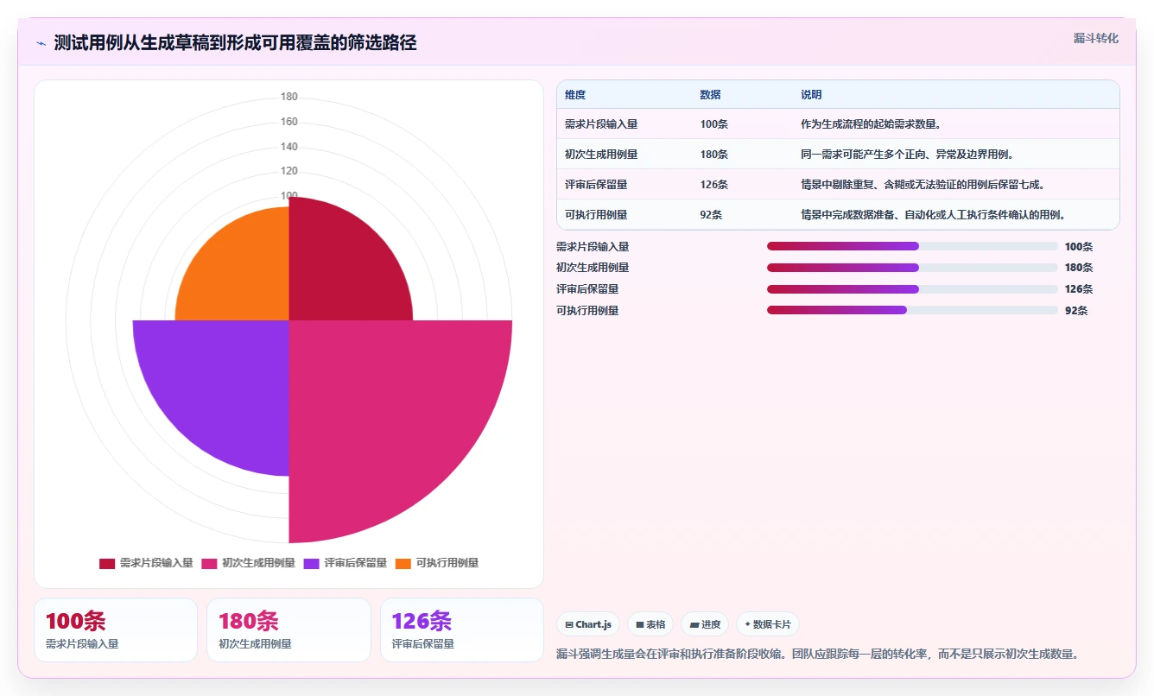Click the 数据卡片 chip
Viewport: 1154px width, 696px height.
tap(768, 624)
